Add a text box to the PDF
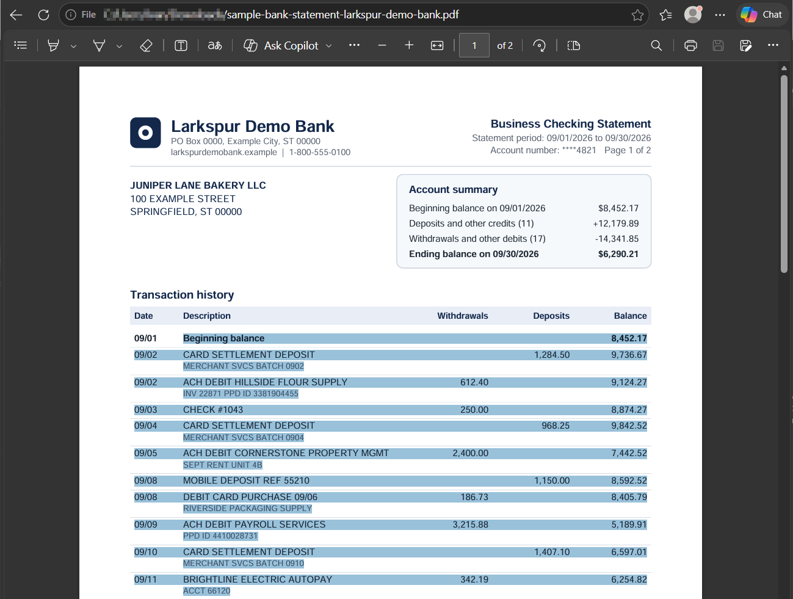 tap(181, 45)
